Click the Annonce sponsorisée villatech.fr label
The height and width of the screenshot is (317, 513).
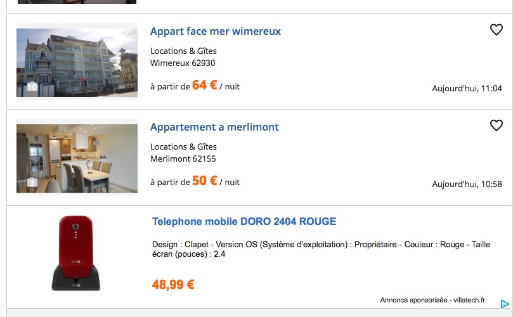(432, 300)
